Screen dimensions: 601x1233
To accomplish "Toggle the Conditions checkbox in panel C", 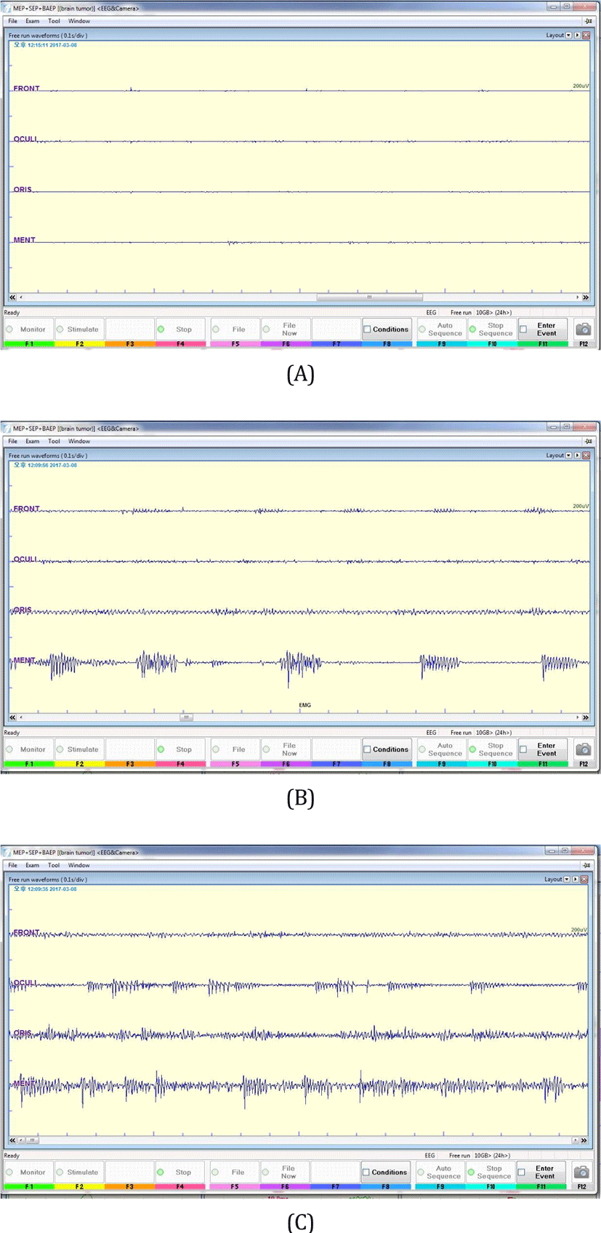I will pyautogui.click(x=366, y=1172).
